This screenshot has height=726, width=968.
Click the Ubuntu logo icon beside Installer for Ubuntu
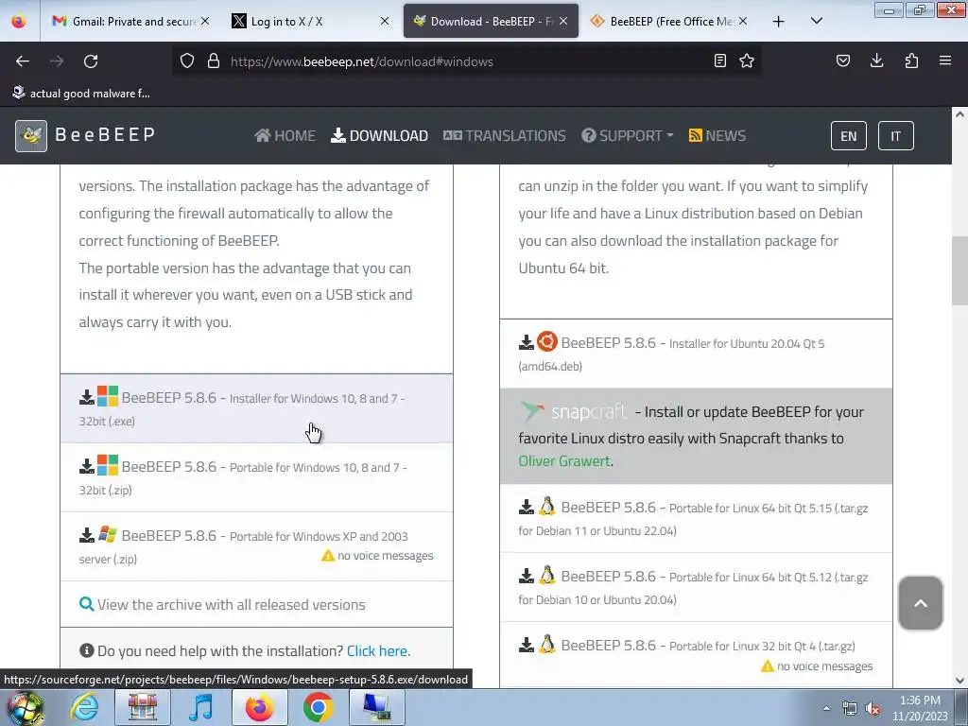tap(547, 341)
